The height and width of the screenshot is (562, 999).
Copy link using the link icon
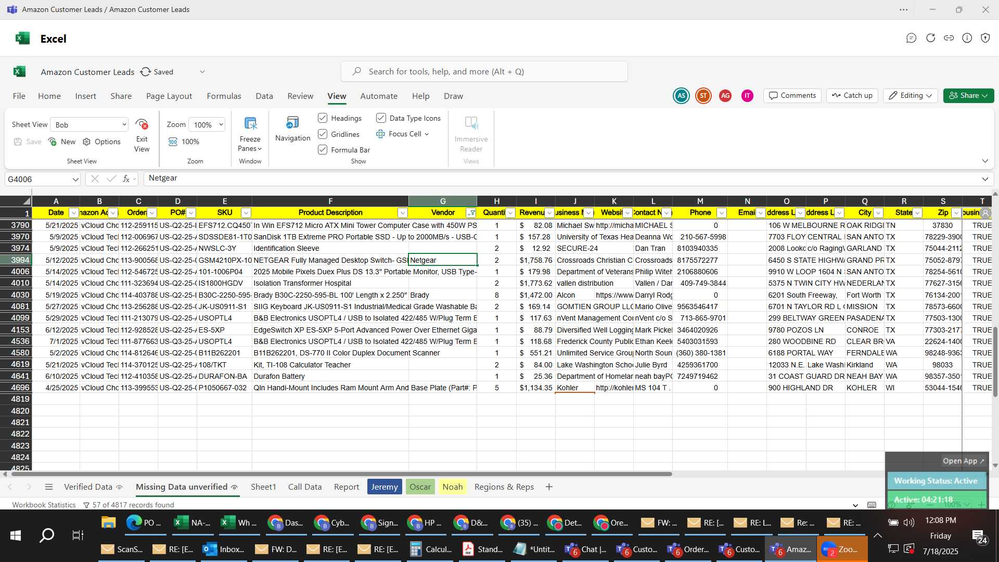tap(949, 38)
